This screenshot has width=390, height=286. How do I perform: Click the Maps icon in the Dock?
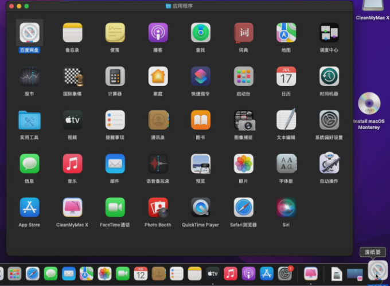point(87,273)
